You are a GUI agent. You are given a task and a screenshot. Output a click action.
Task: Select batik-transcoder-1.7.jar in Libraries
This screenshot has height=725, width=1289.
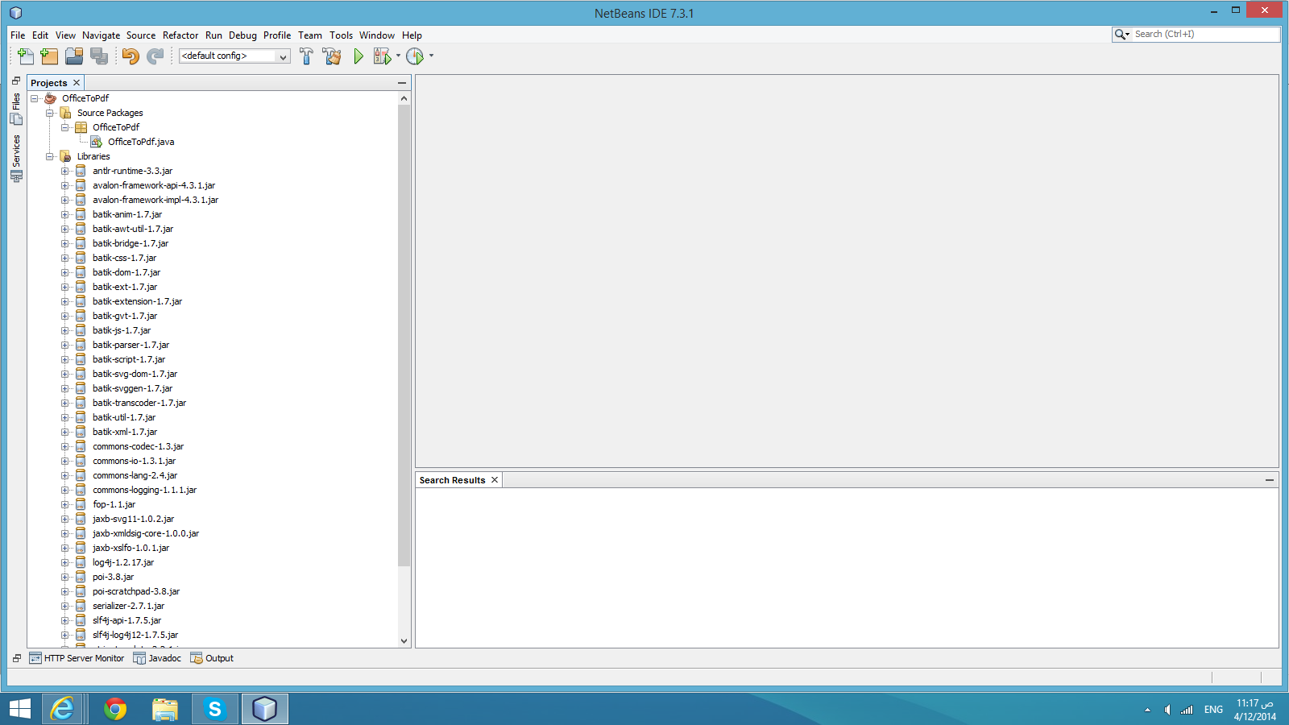(139, 403)
